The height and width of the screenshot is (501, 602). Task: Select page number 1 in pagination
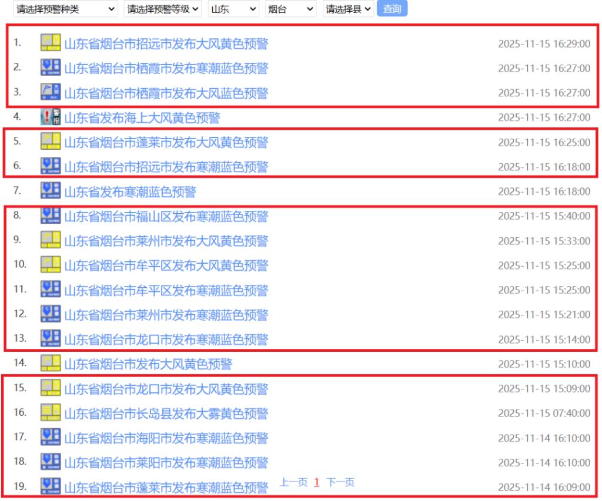click(x=317, y=482)
